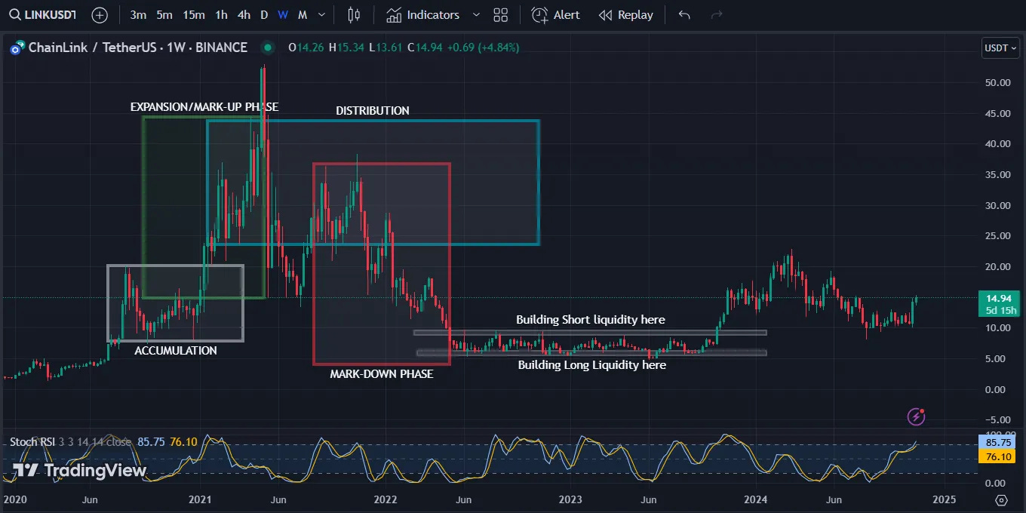Toggle the 4h interval
The height and width of the screenshot is (513, 1026).
[244, 14]
